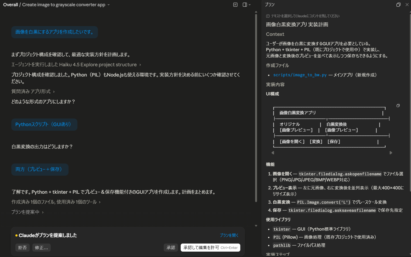
Task: Click tkinter.filedialog.askopenfilename code text
Action: pos(340,174)
